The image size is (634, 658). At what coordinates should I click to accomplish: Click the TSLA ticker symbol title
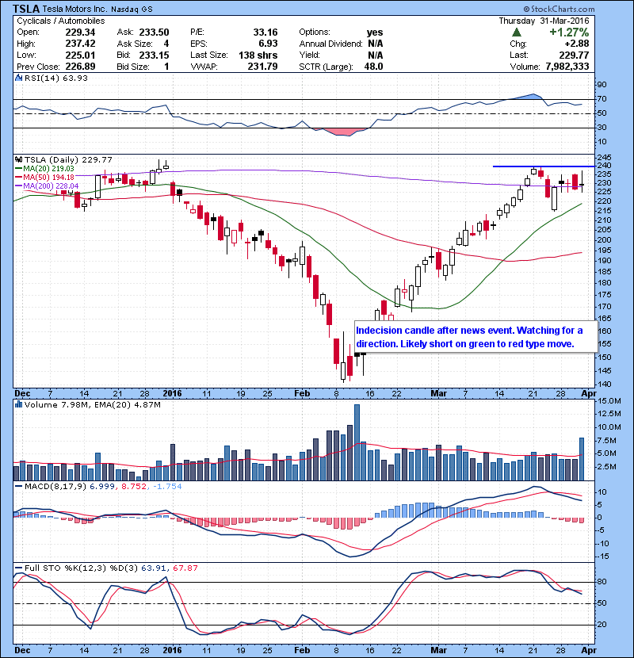tap(26, 9)
